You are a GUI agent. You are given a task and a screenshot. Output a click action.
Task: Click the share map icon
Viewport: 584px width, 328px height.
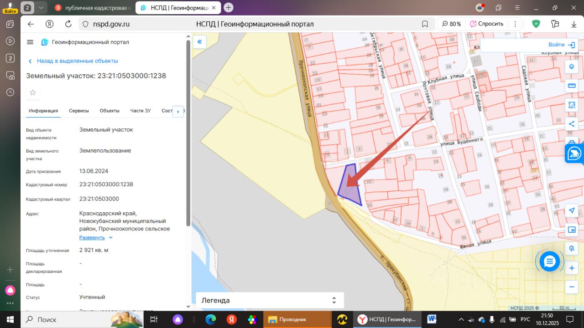[x=571, y=123]
